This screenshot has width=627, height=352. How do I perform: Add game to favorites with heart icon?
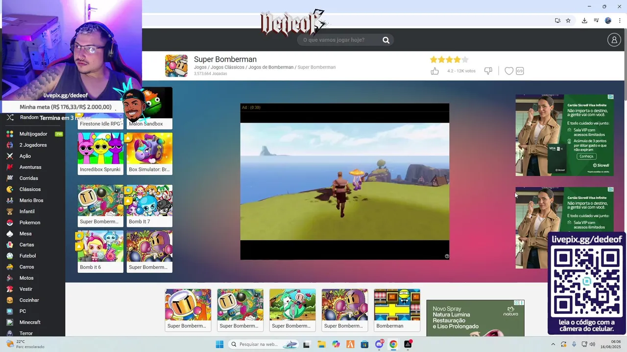[509, 71]
